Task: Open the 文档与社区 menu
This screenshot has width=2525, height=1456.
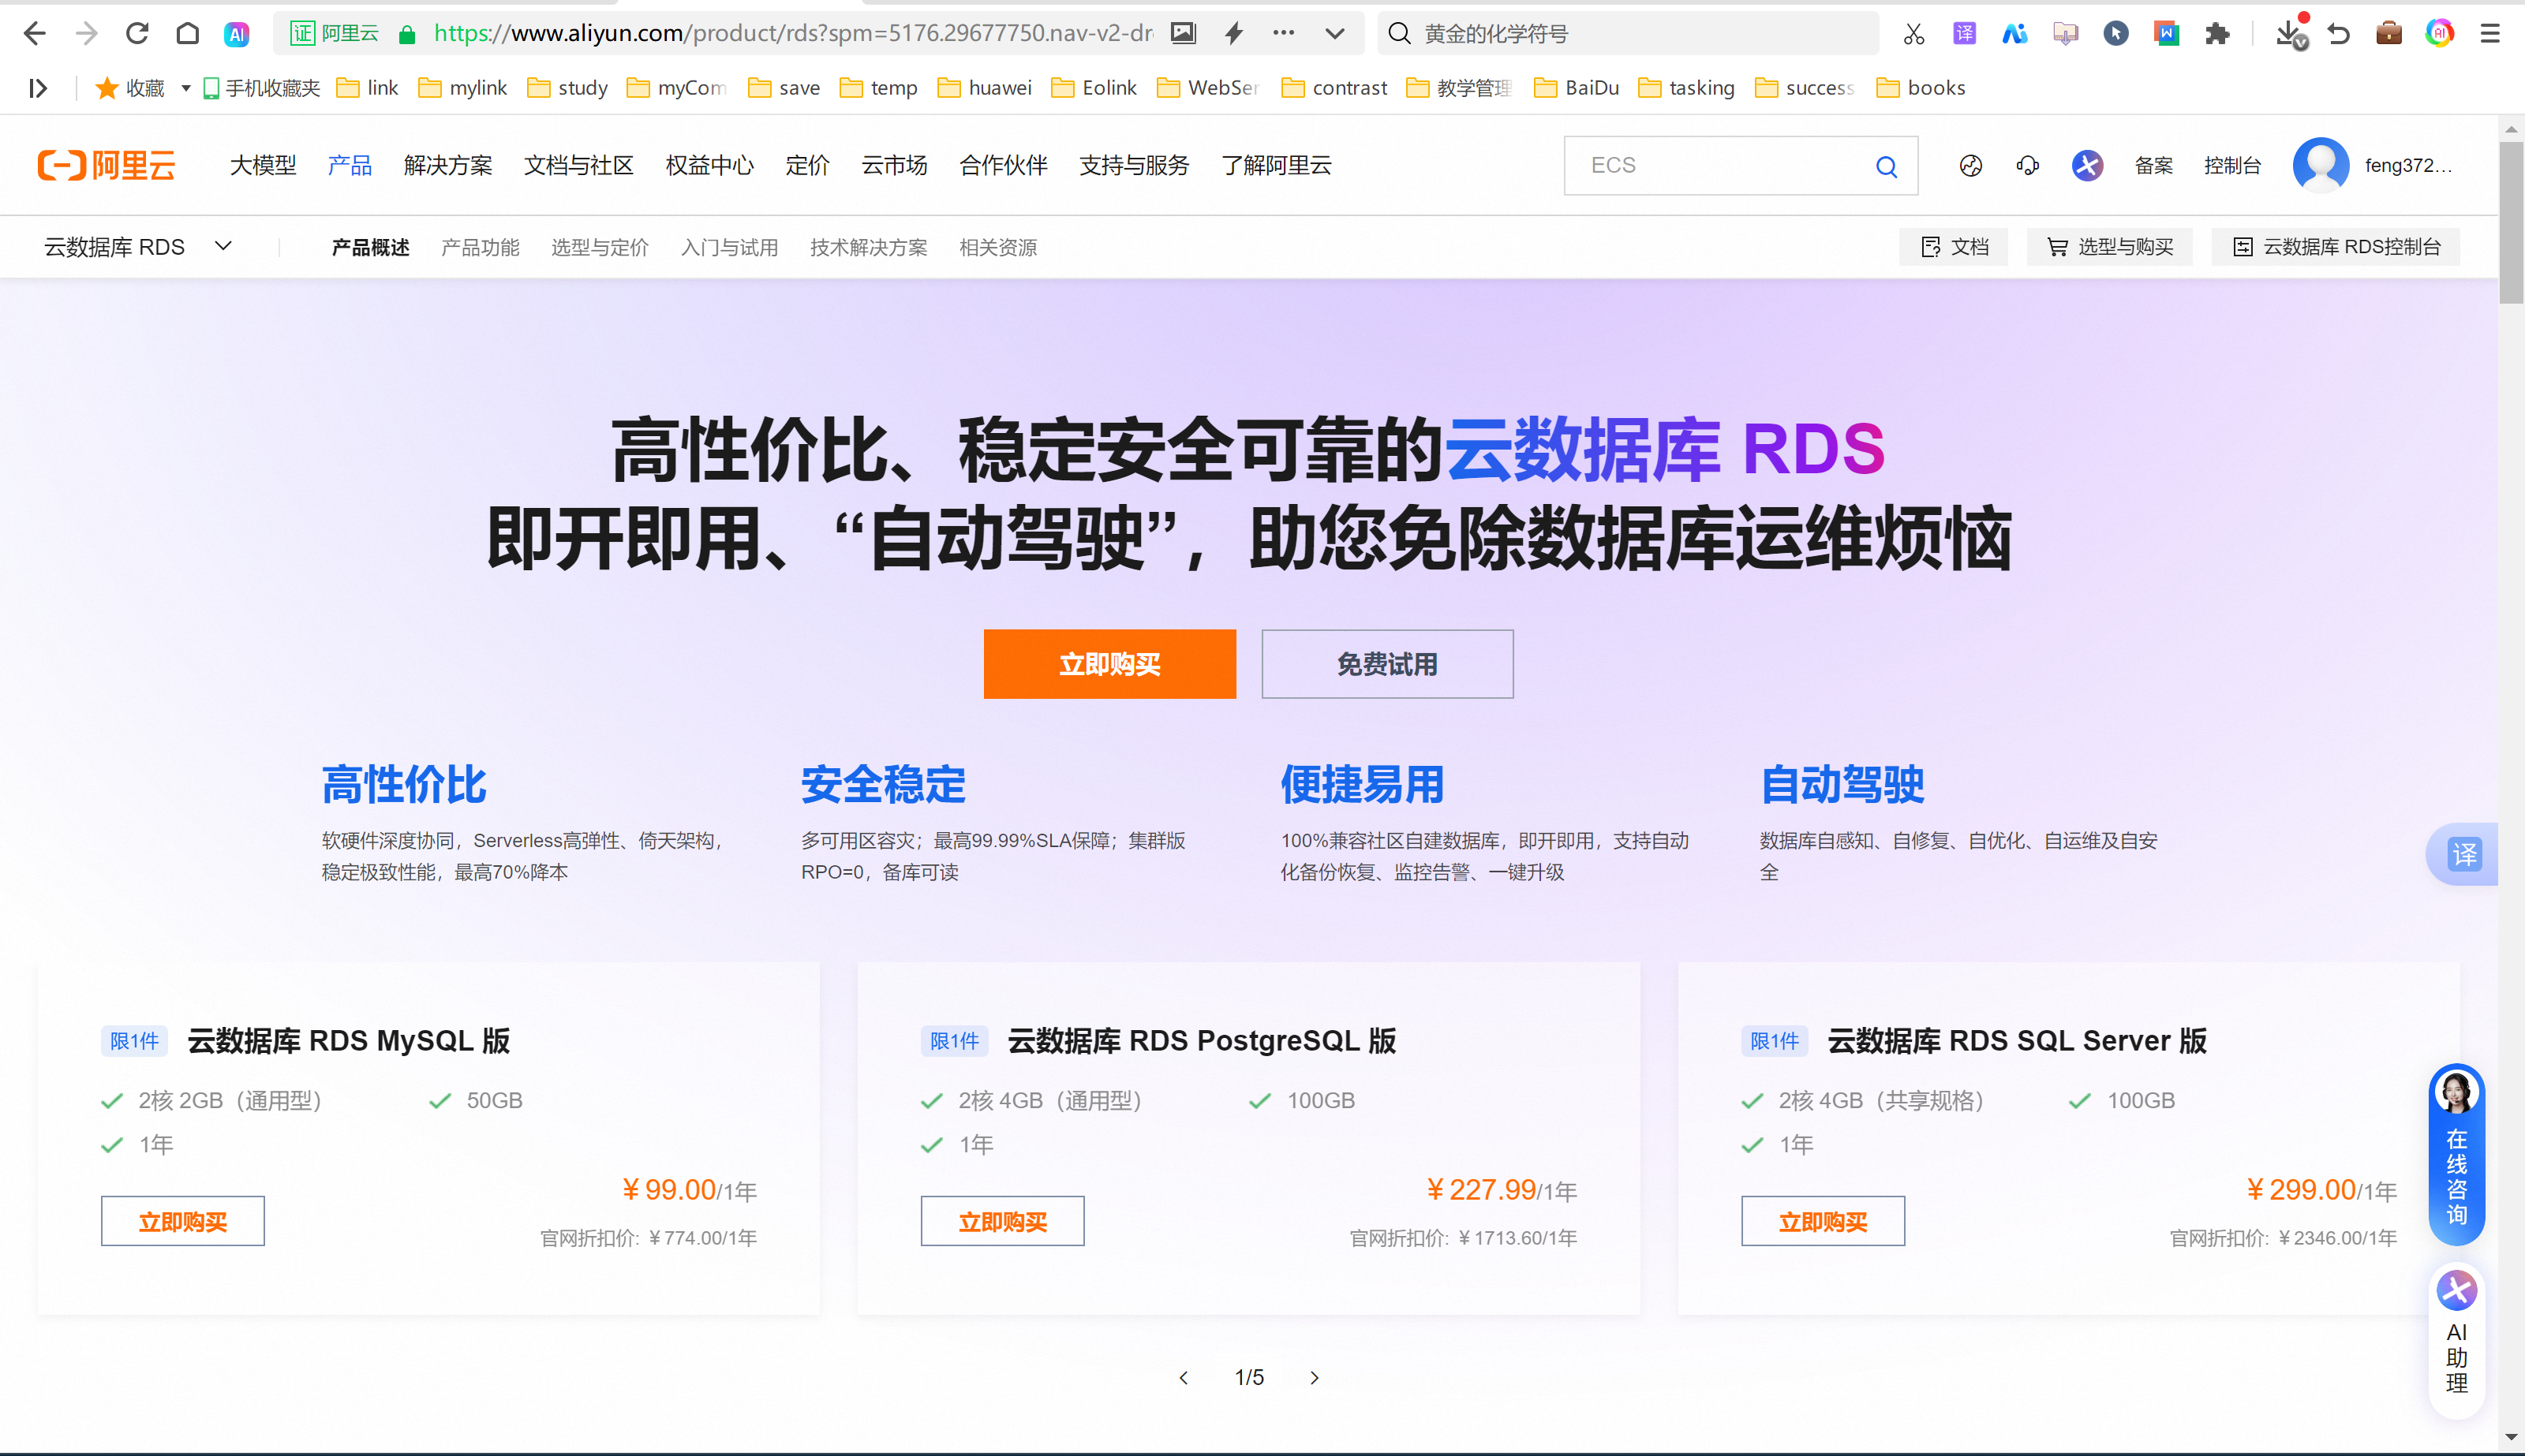Action: point(579,165)
